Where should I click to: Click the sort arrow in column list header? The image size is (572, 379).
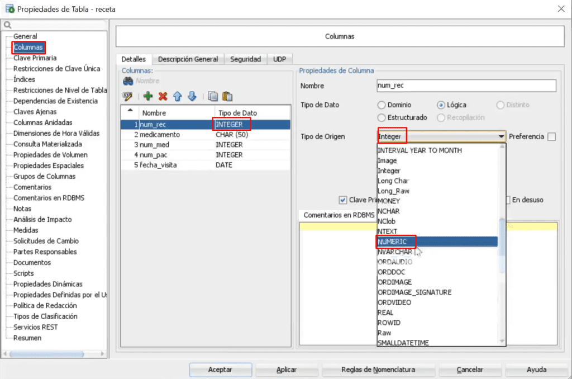click(130, 110)
